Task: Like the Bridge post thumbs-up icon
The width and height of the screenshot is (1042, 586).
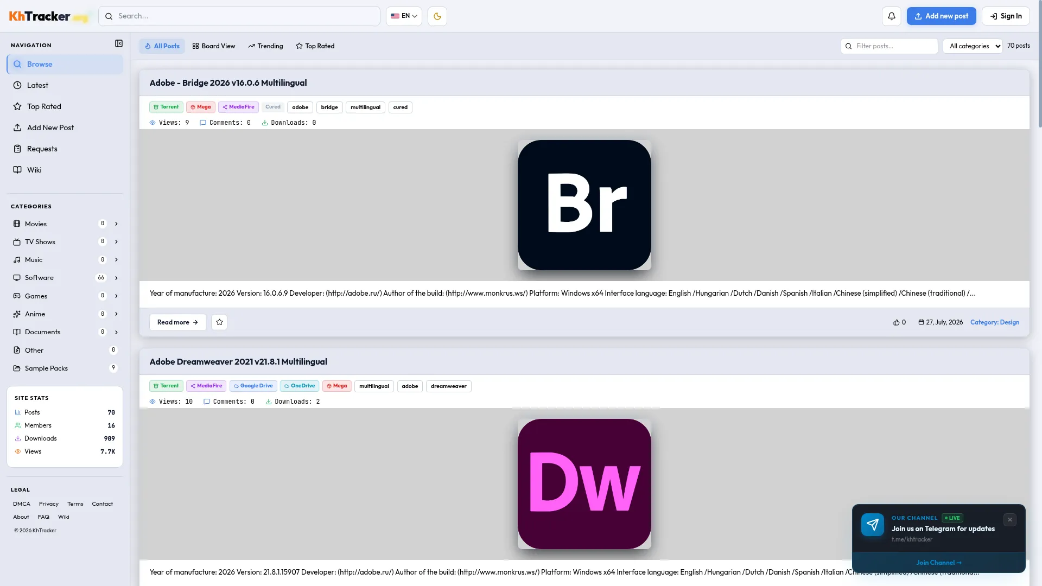Action: (x=897, y=322)
